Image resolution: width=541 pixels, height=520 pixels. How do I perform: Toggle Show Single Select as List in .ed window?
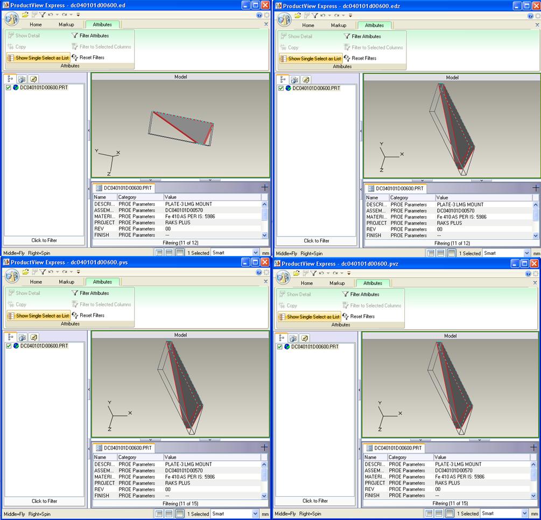click(x=38, y=58)
